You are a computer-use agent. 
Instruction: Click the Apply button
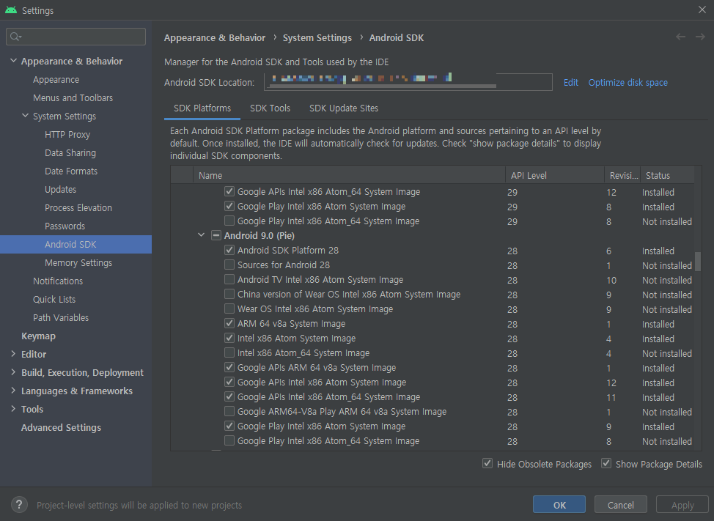(682, 505)
